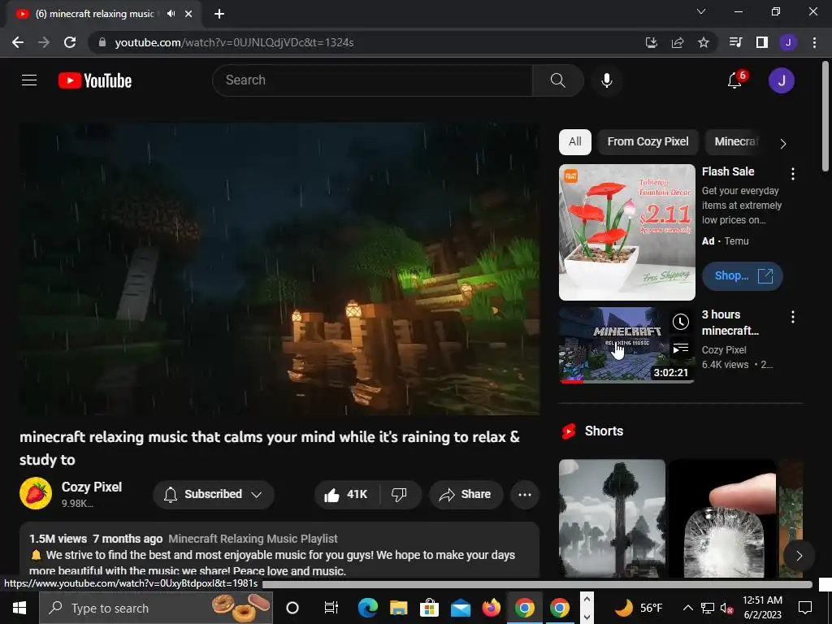Open more actions ellipsis under the video
Image resolution: width=832 pixels, height=624 pixels.
tap(525, 495)
